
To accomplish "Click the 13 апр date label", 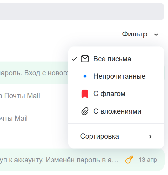I will point(148,160).
